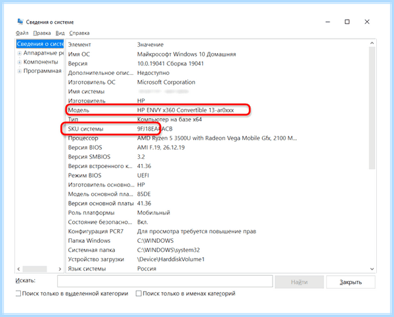Select the Имя ОС row

coord(217,54)
